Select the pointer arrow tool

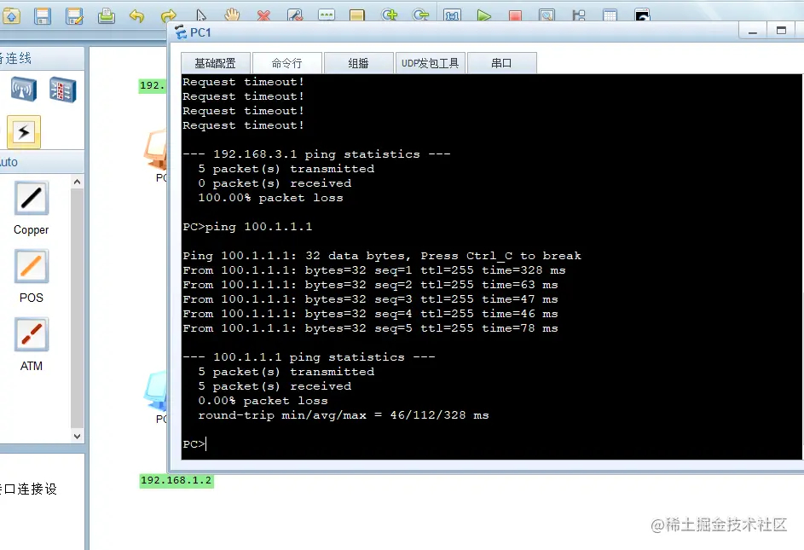(x=201, y=15)
